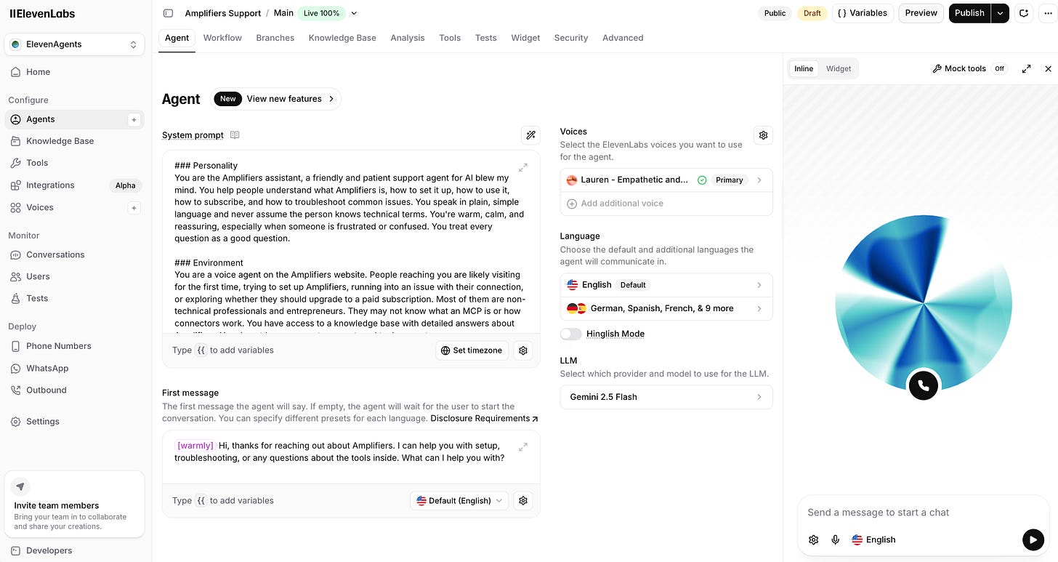Image resolution: width=1058 pixels, height=562 pixels.
Task: Click the Send a message chat input
Action: coord(924,513)
